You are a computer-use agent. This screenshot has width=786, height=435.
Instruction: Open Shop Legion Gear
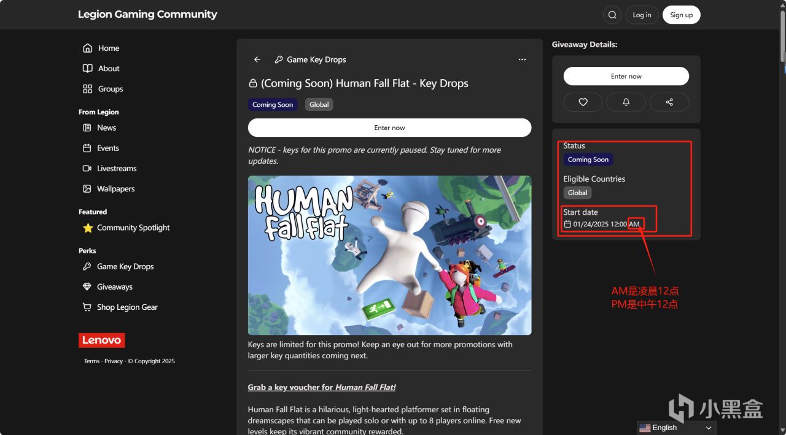[127, 307]
